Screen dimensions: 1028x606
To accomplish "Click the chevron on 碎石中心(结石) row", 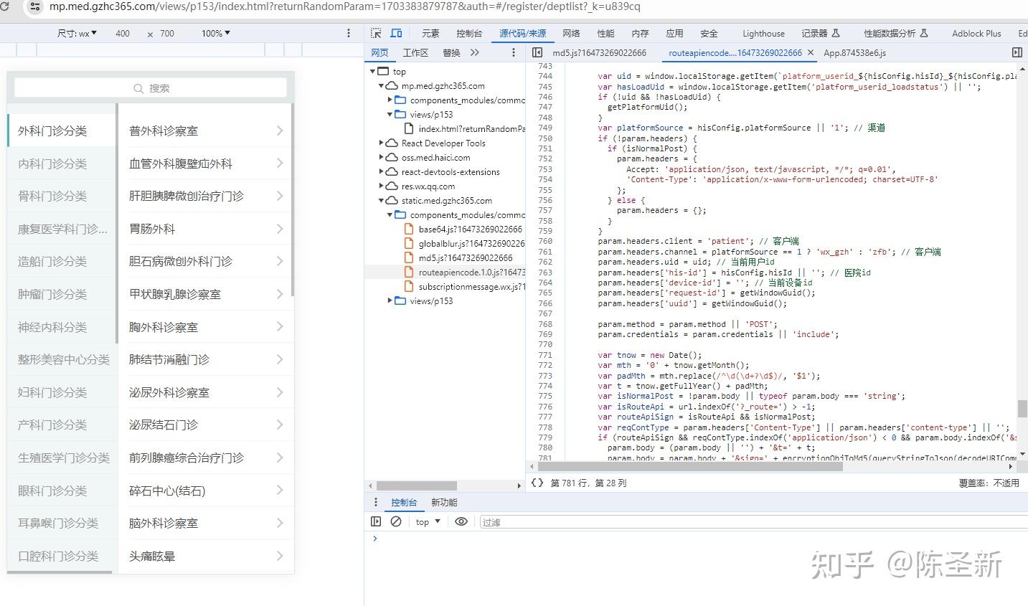I will click(x=280, y=491).
